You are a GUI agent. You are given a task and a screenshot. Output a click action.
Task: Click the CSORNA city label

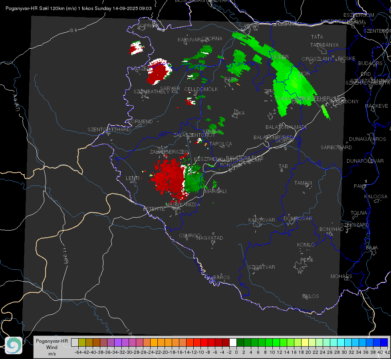212,39
